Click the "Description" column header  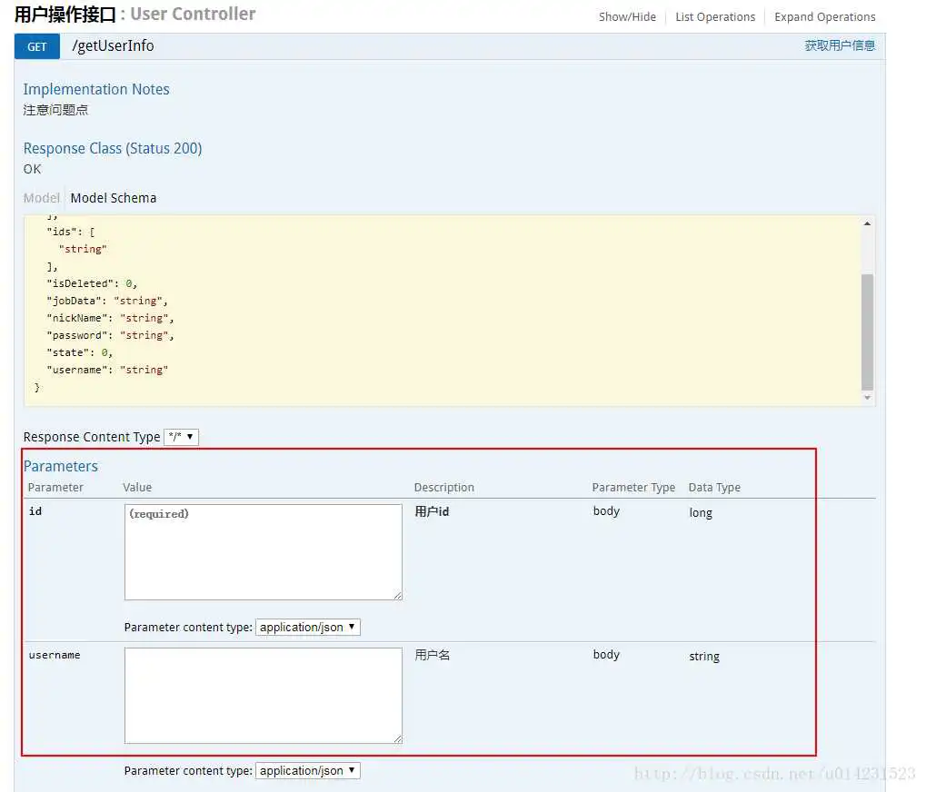pyautogui.click(x=444, y=488)
